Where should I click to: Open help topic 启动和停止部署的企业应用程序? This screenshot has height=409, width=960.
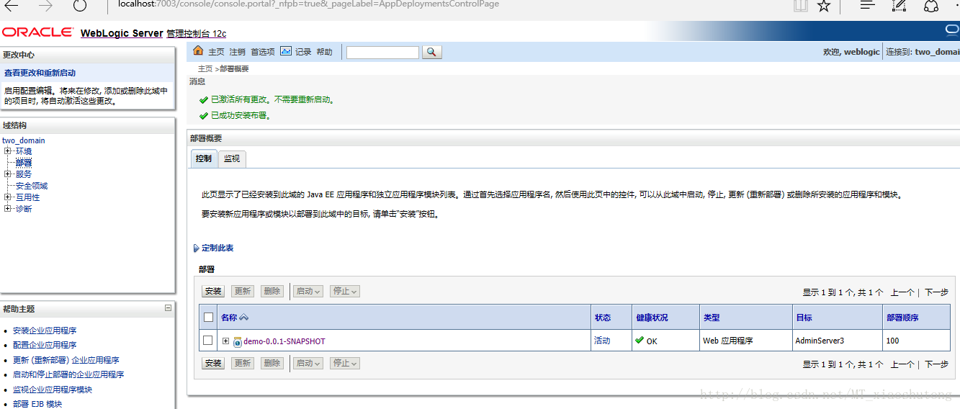coord(68,374)
